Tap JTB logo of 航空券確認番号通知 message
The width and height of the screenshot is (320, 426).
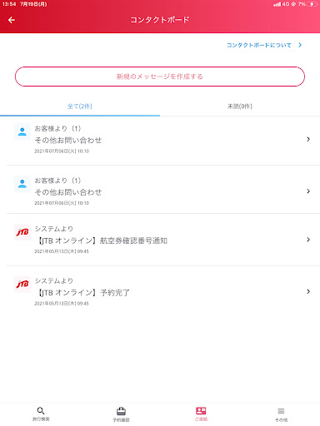22,232
